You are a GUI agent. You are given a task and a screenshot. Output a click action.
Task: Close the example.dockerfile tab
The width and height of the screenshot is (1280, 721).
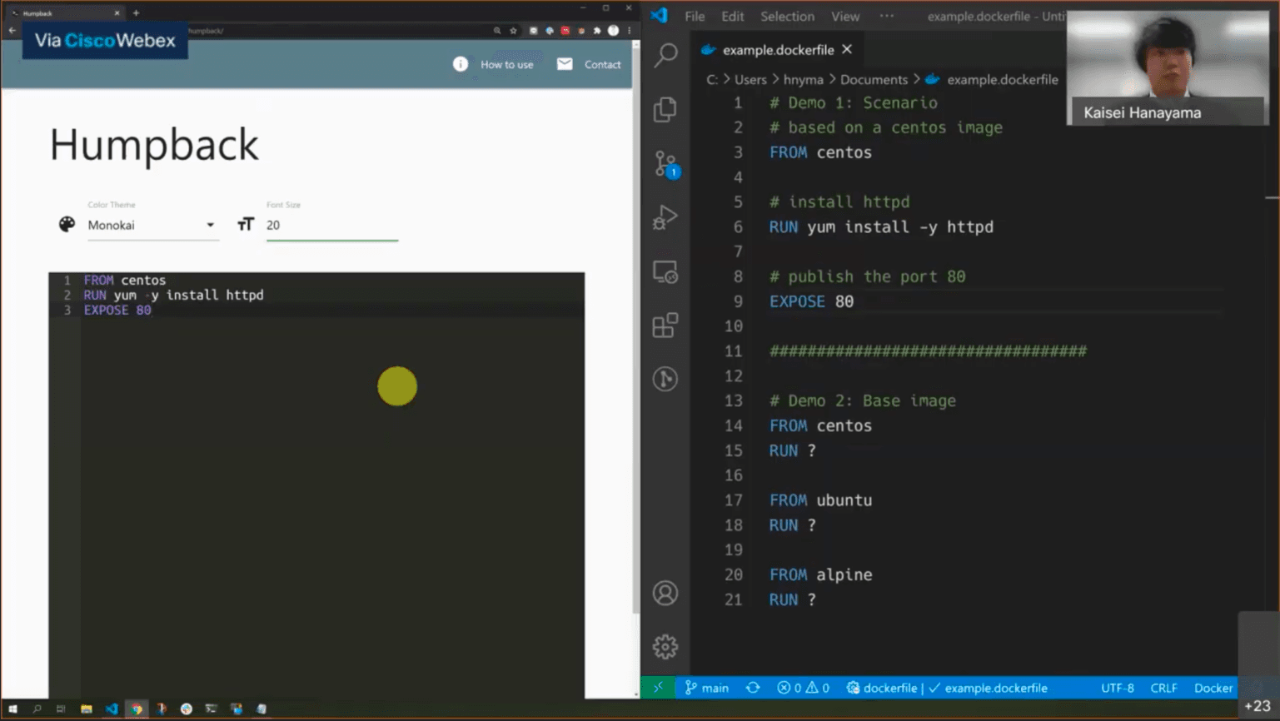847,50
